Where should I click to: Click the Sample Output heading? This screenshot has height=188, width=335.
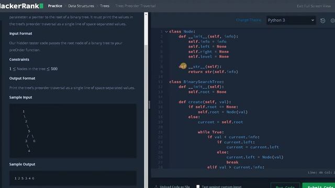click(x=22, y=164)
